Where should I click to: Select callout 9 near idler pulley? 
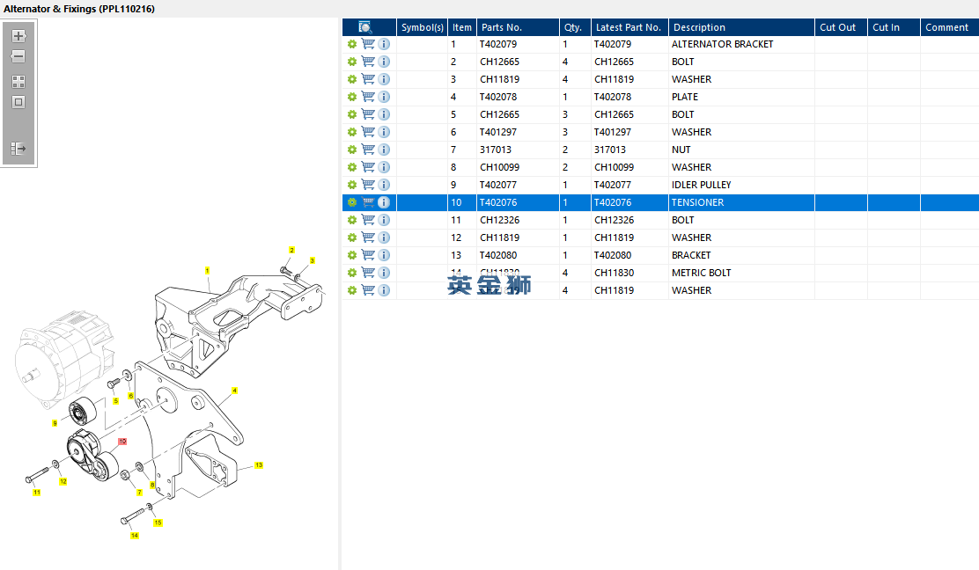point(55,423)
